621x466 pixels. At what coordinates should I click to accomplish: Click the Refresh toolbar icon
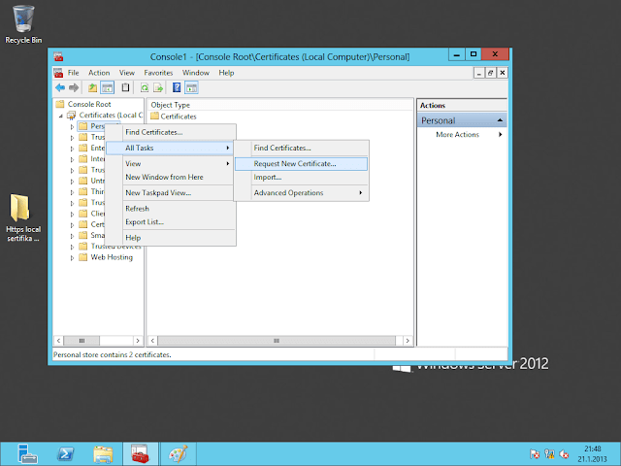click(x=144, y=87)
